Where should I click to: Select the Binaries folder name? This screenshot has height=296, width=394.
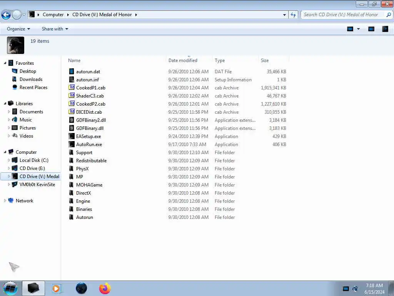coord(84,209)
